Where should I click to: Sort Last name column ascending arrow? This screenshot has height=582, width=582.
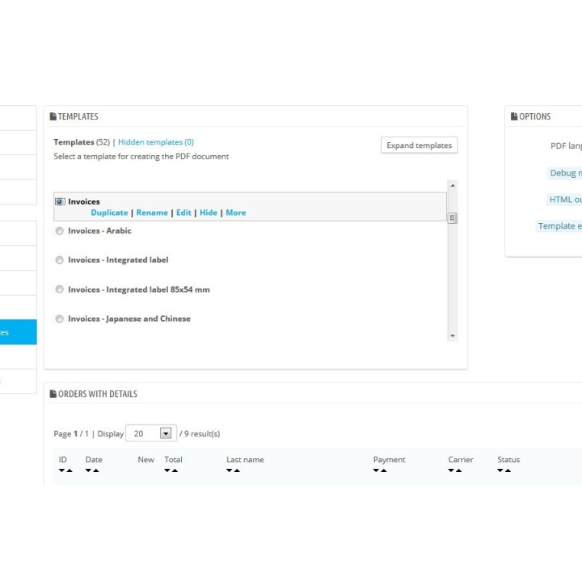[237, 470]
